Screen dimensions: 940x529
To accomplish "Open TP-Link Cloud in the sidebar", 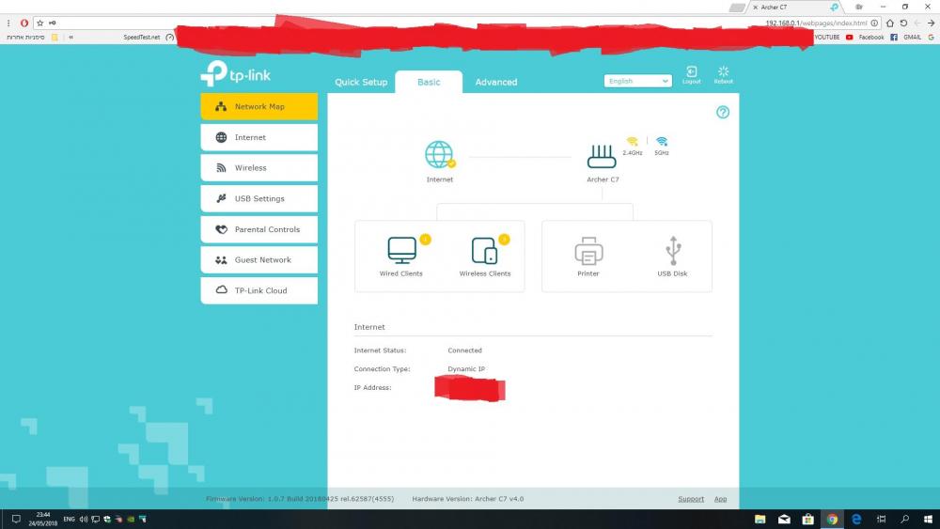I will point(259,290).
